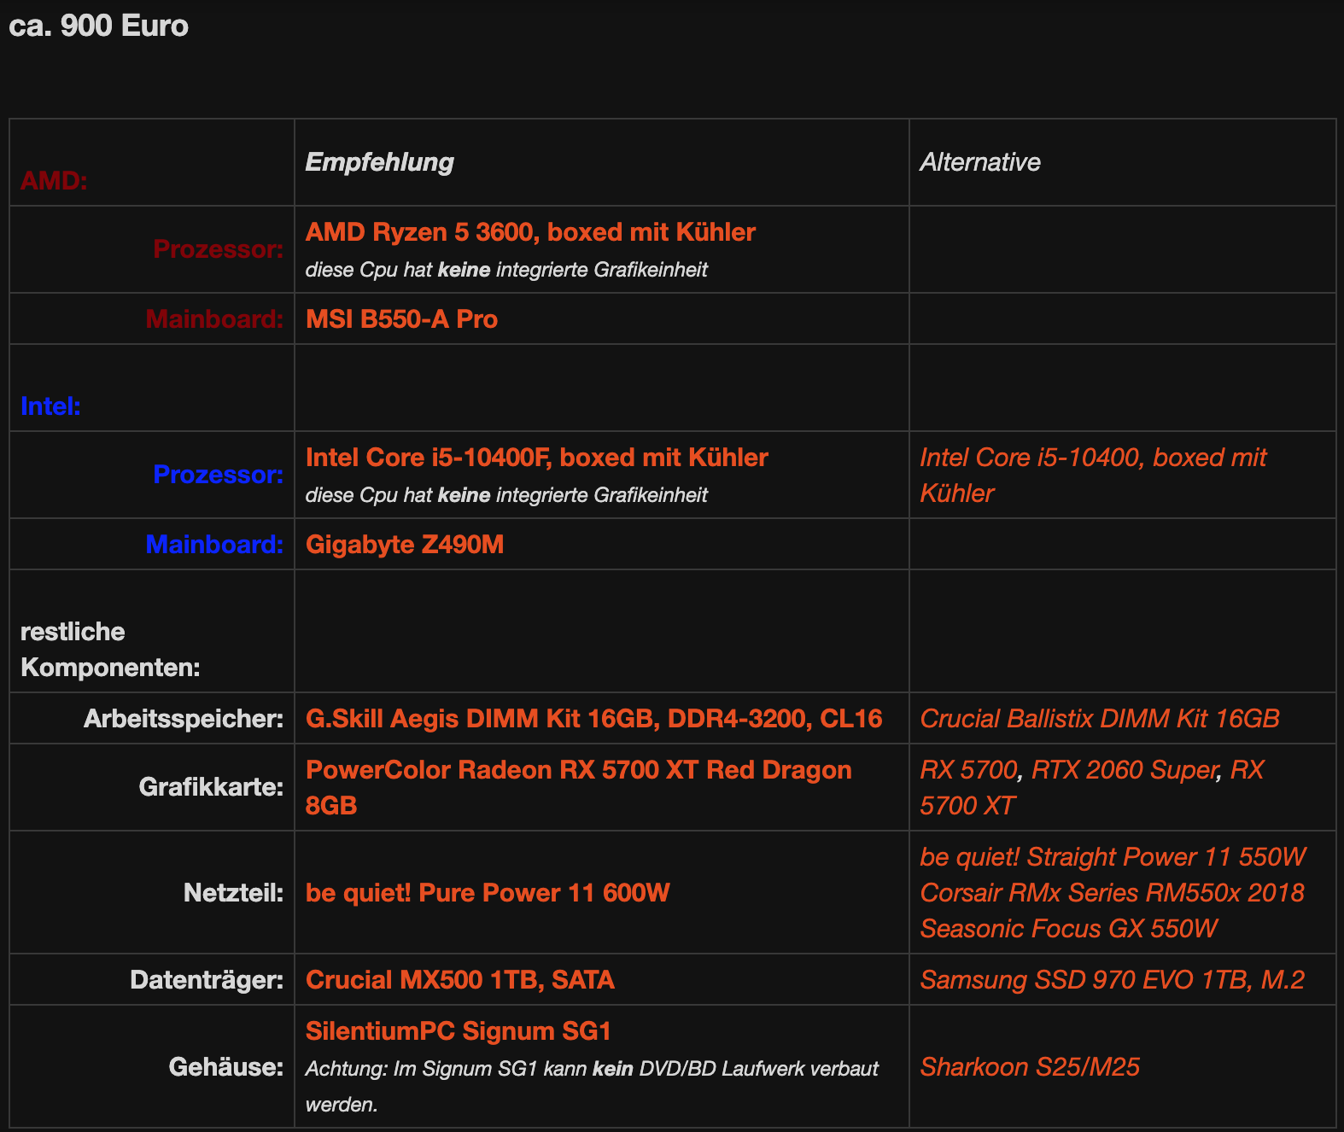1344x1132 pixels.
Task: Open the RTX 2060 Super alternative link
Action: pyautogui.click(x=1124, y=770)
